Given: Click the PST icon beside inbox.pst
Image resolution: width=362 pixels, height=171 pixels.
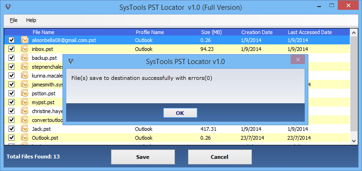Looking at the screenshot, I should (x=24, y=49).
